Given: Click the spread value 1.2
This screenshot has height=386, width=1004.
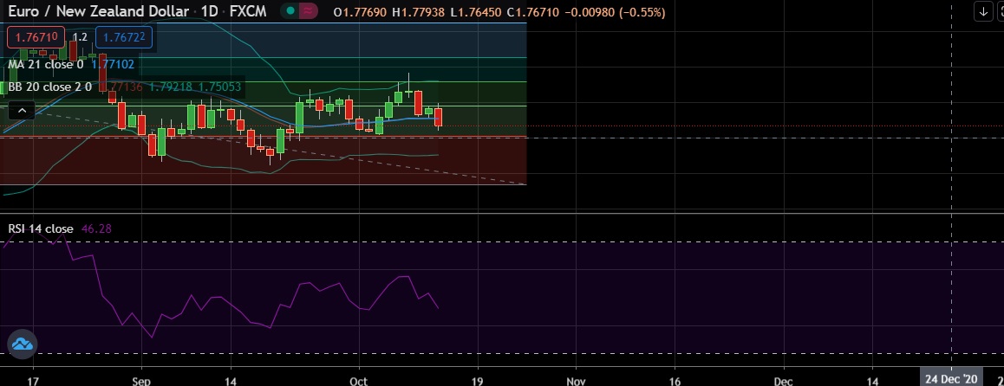Looking at the screenshot, I should coord(80,38).
